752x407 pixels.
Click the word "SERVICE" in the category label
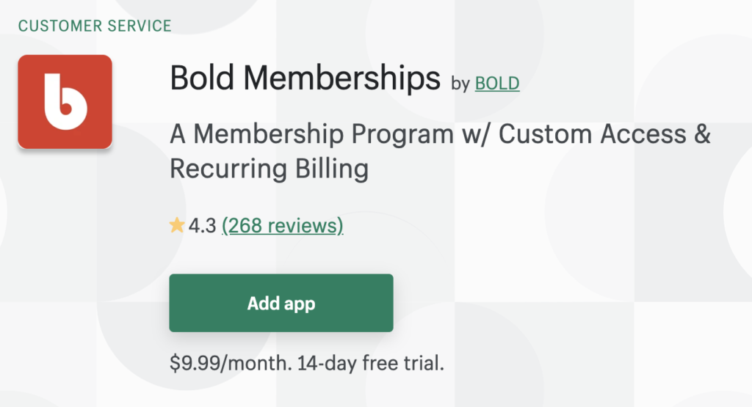click(139, 26)
